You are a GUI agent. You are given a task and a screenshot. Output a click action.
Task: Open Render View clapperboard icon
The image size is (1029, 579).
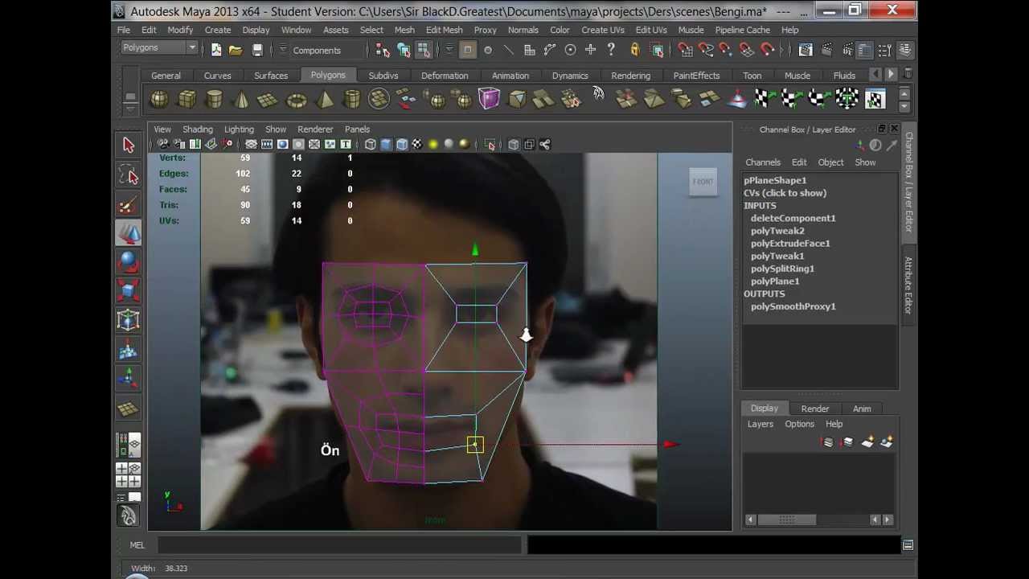pos(806,50)
